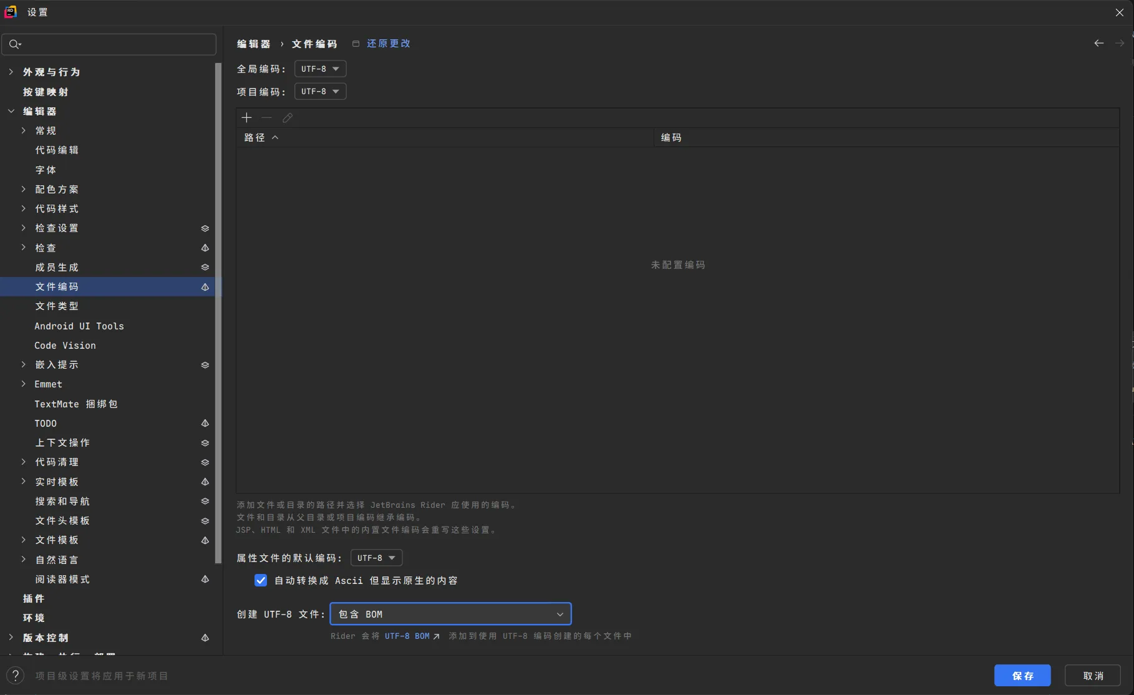
Task: Open the UTF-8 BOM documentation link
Action: [406, 636]
